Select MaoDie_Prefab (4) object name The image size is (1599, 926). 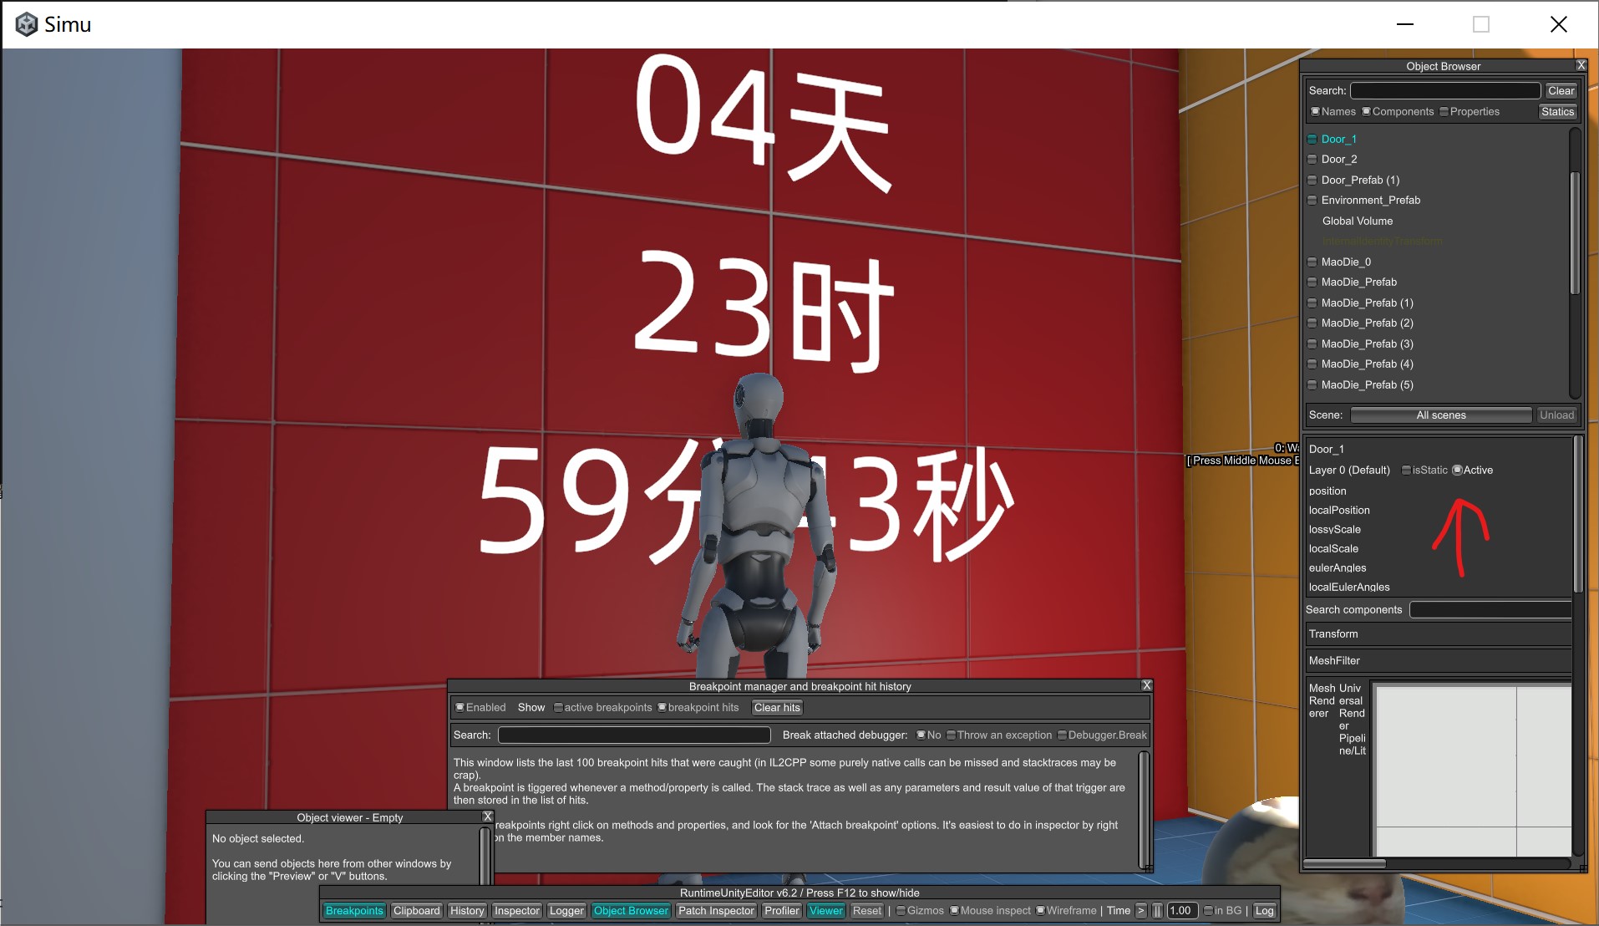[1368, 364]
